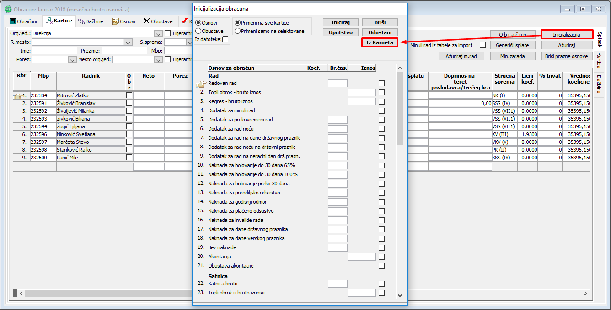Click the sort icon on Kartice tab
The image size is (611, 310).
[49, 21]
